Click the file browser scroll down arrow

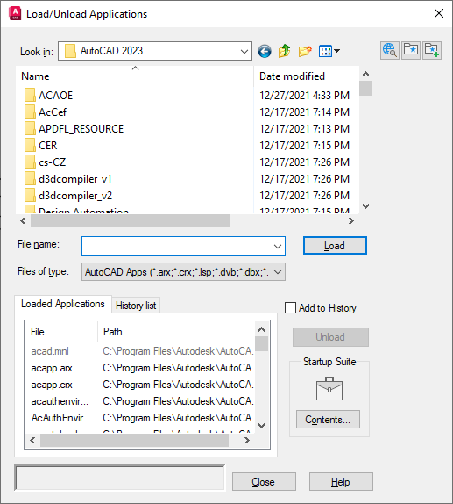click(x=365, y=206)
